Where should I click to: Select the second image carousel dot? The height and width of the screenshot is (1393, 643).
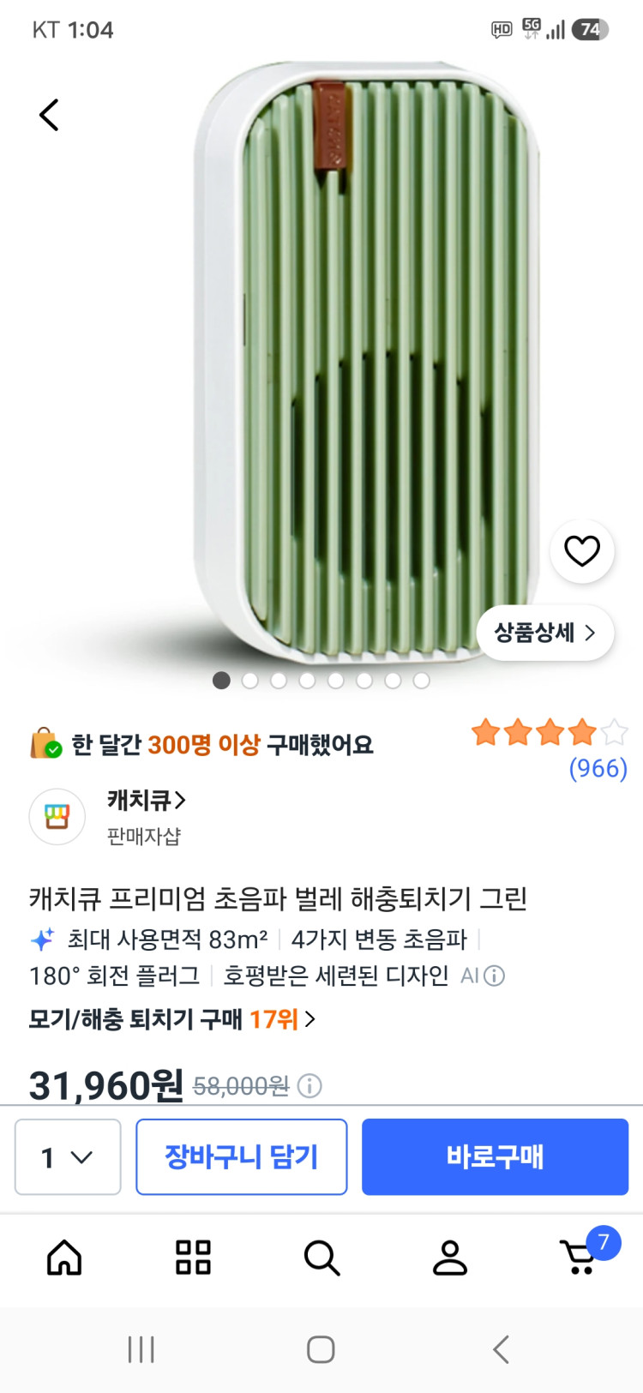click(250, 681)
